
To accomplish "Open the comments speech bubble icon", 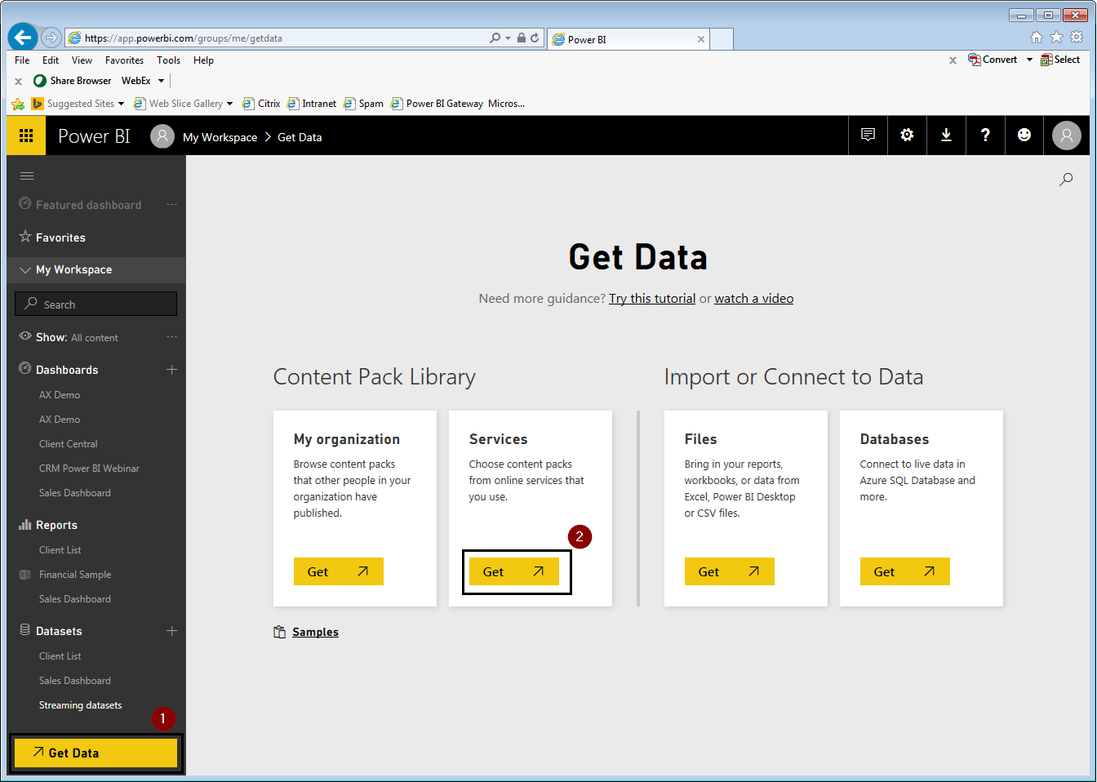I will [868, 135].
